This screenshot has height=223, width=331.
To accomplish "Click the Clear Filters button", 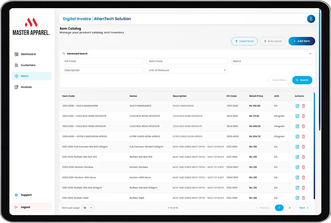I will 279,80.
